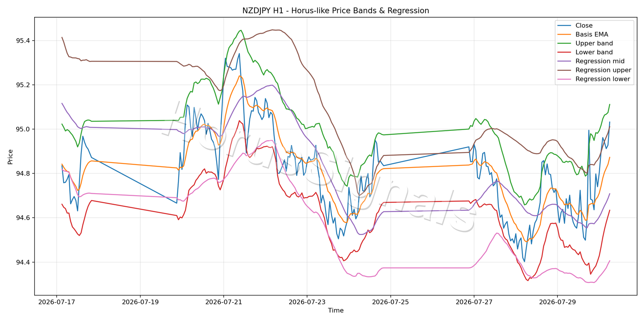Click the y-axis tick label 95.2
644x322 pixels.
23,85
